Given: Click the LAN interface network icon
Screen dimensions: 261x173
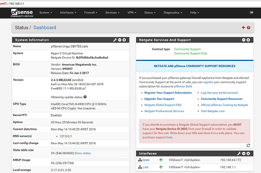Looking at the screenshot, I should click(x=140, y=167).
